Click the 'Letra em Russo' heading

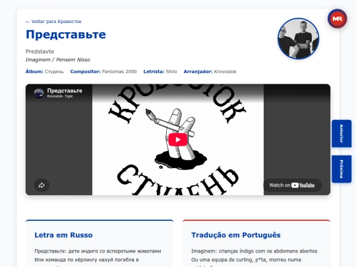point(63,235)
